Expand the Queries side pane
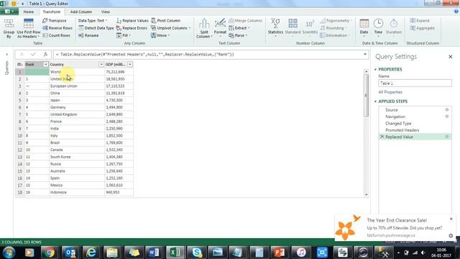This screenshot has height=259, width=460. pyautogui.click(x=6, y=55)
